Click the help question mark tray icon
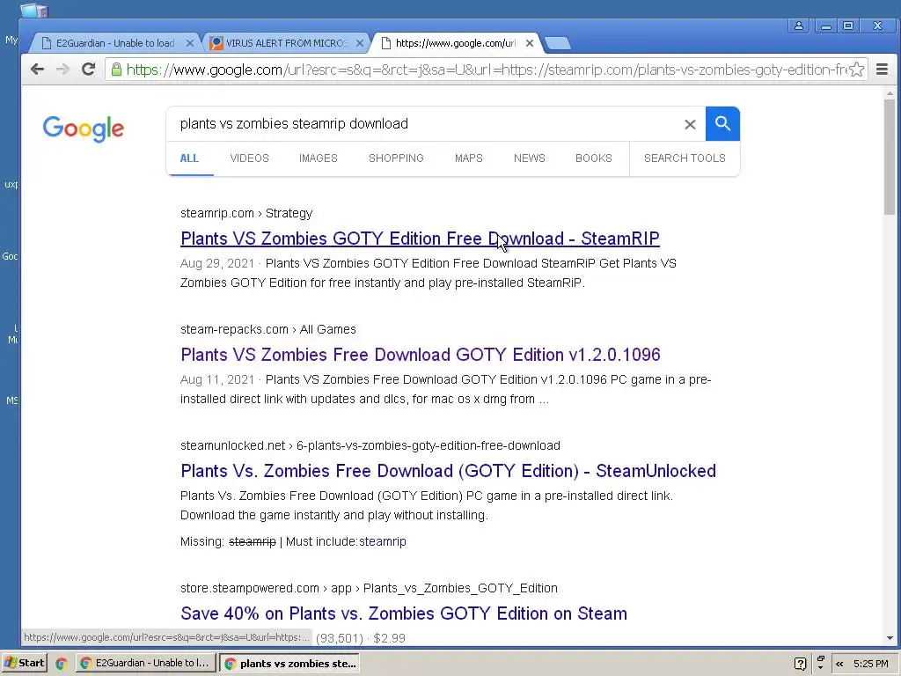Image resolution: width=901 pixels, height=676 pixels. coord(799,664)
